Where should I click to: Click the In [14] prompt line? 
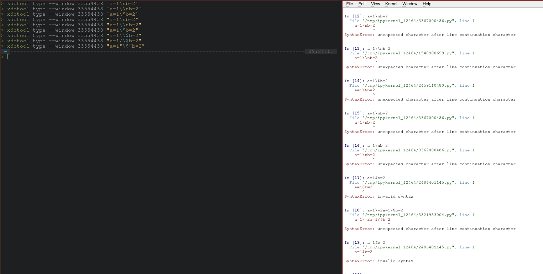366,81
